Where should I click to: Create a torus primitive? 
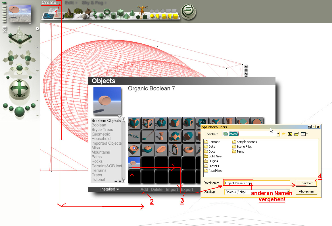tap(107, 12)
